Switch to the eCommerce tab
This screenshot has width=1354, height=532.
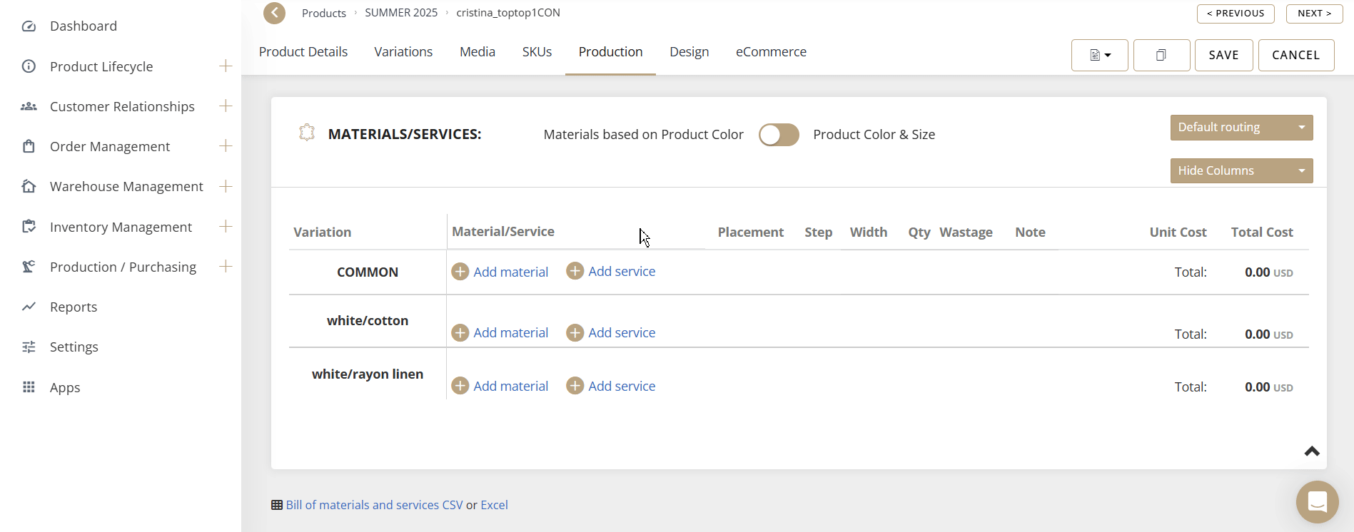[771, 52]
